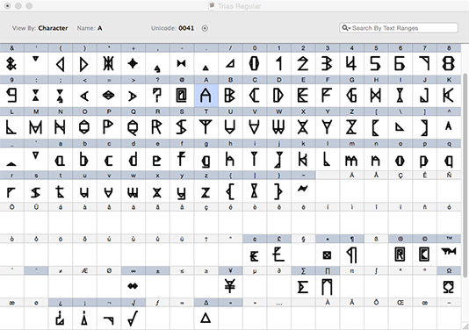Select the lowercase d glyph
The image size is (469, 330).
(133, 160)
